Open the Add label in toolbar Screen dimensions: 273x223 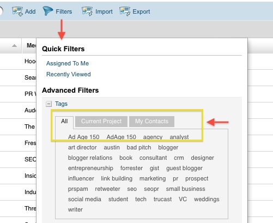coord(30,11)
